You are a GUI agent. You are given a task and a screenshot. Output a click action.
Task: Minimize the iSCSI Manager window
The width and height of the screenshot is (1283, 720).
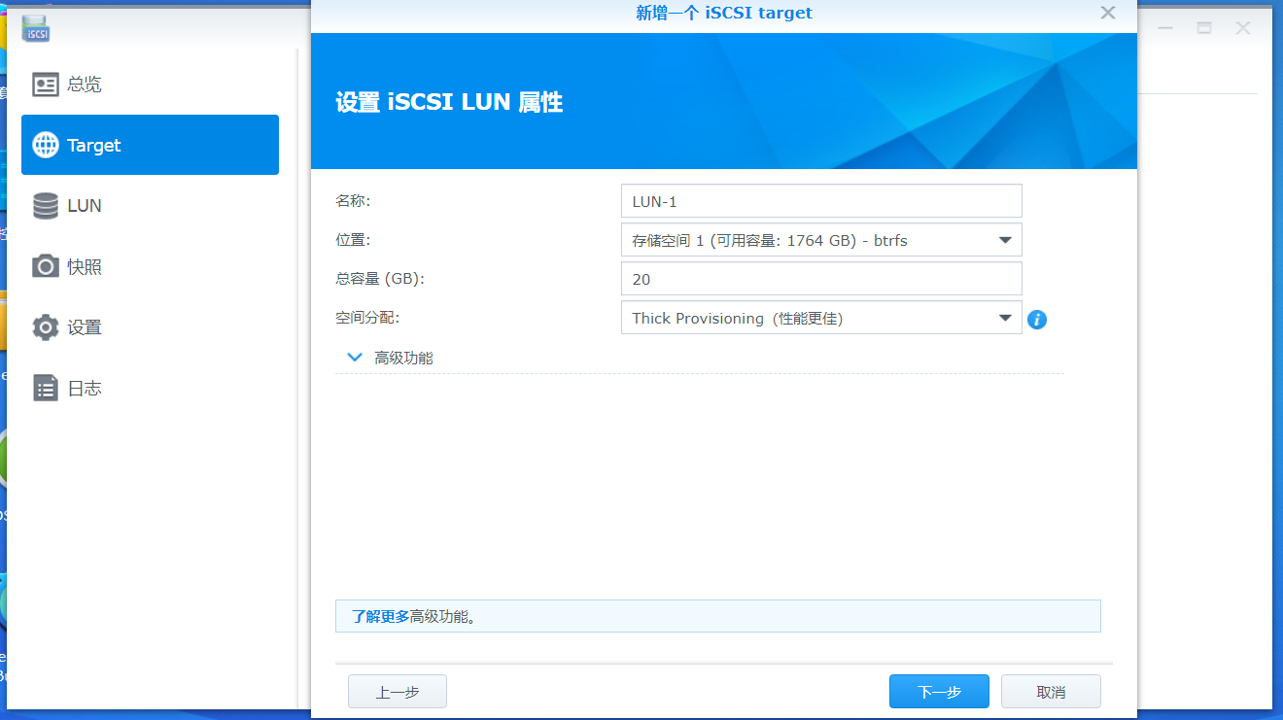click(x=1165, y=28)
